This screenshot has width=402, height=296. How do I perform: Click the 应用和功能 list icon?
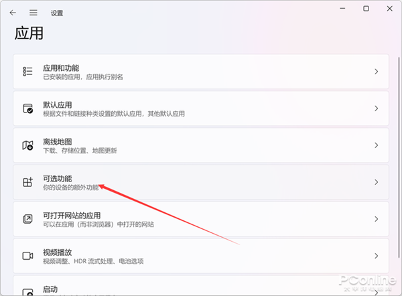(x=28, y=72)
